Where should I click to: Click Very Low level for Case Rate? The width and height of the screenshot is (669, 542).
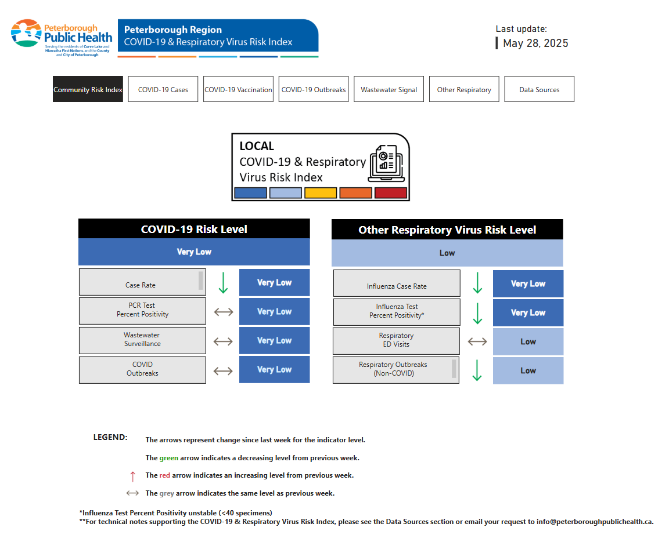tap(274, 282)
